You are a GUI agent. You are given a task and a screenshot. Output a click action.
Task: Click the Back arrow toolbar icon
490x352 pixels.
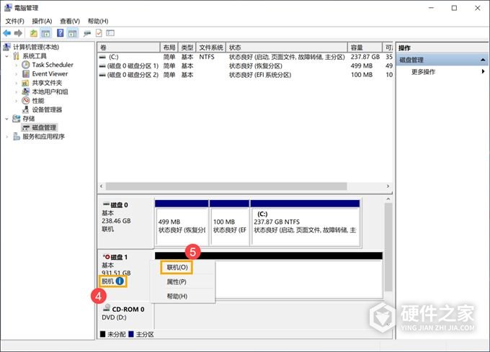point(7,33)
